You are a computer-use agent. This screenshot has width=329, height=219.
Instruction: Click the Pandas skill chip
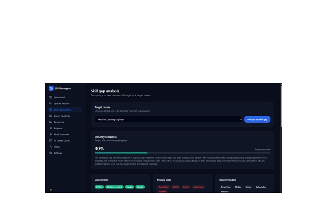(x=129, y=187)
